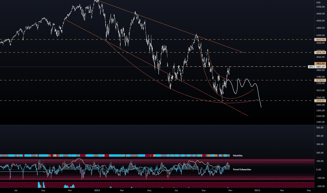Screen dimensions: 327x193
Task: Click the Trend Exhaustion indicator label
Action: click(242, 169)
